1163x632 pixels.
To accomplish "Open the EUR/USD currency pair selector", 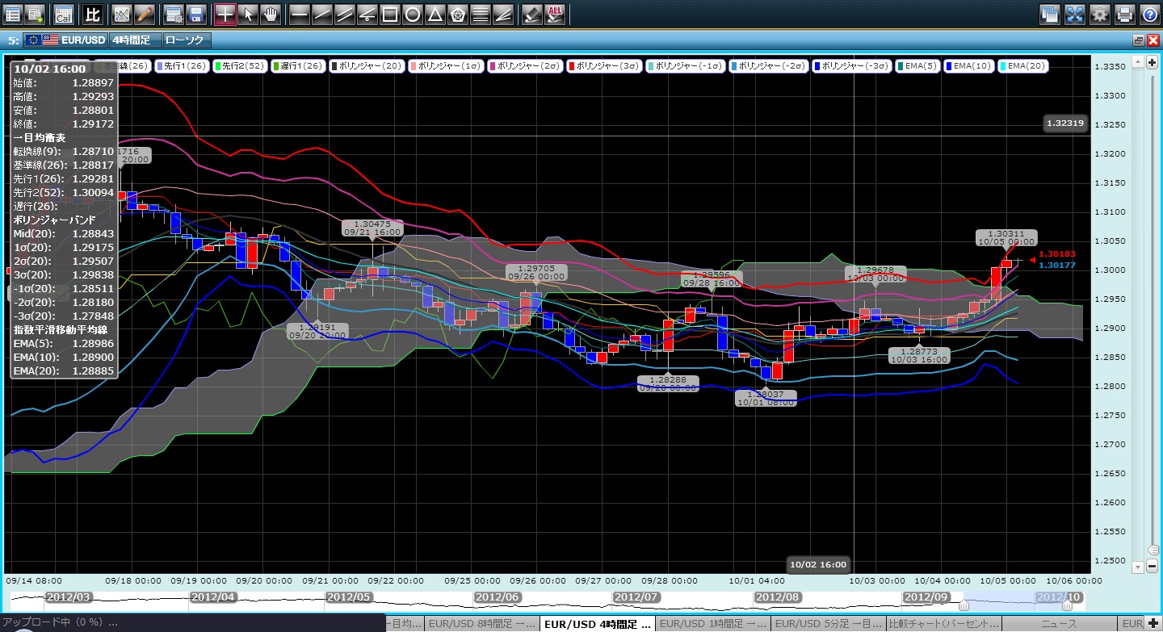I will [x=65, y=40].
